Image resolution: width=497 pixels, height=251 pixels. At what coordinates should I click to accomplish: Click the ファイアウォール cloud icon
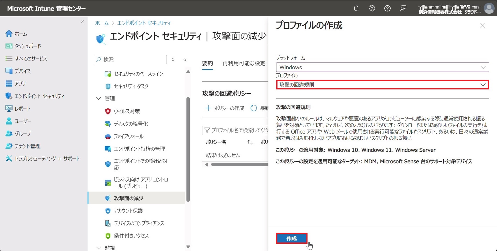click(x=108, y=136)
